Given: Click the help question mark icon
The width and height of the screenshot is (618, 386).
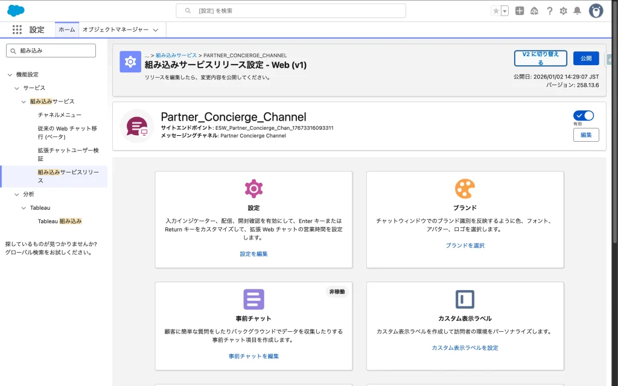Looking at the screenshot, I should click(549, 11).
